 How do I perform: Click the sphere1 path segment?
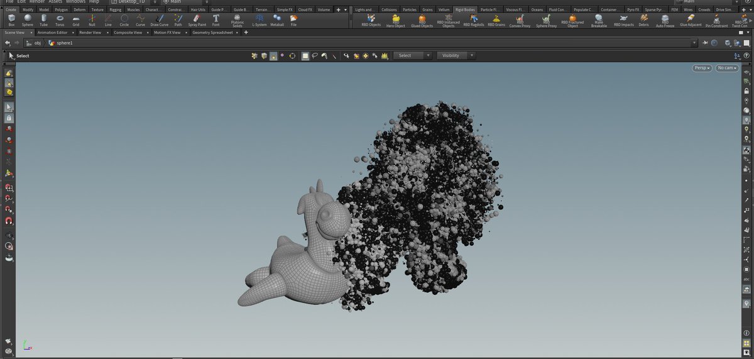tap(60, 43)
